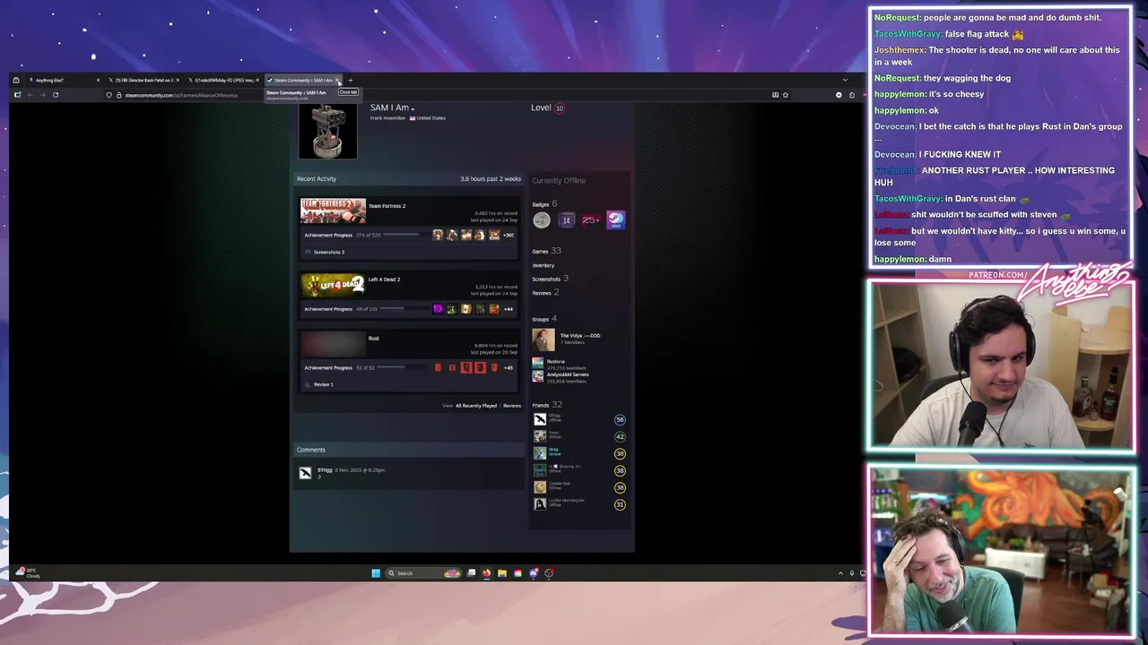
Task: Open the Left 4 Dead 2 title link
Action: [384, 279]
